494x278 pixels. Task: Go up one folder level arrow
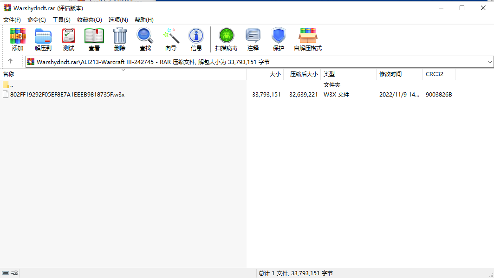[x=10, y=61]
